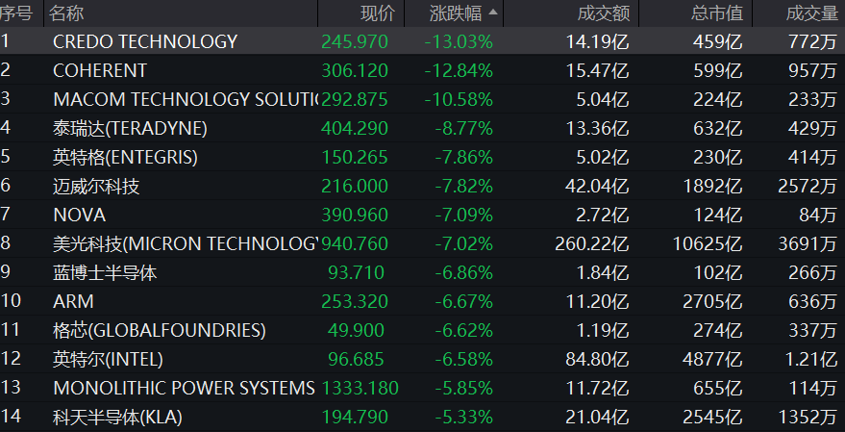Click the ARM stock row

point(423,301)
